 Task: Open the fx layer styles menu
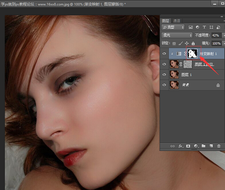tap(181, 146)
